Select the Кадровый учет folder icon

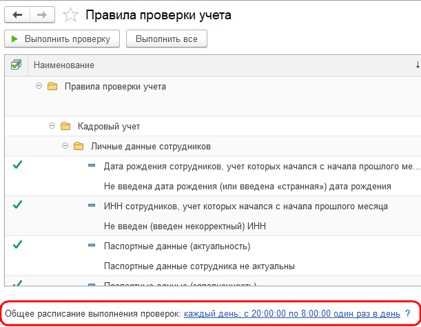pos(65,126)
